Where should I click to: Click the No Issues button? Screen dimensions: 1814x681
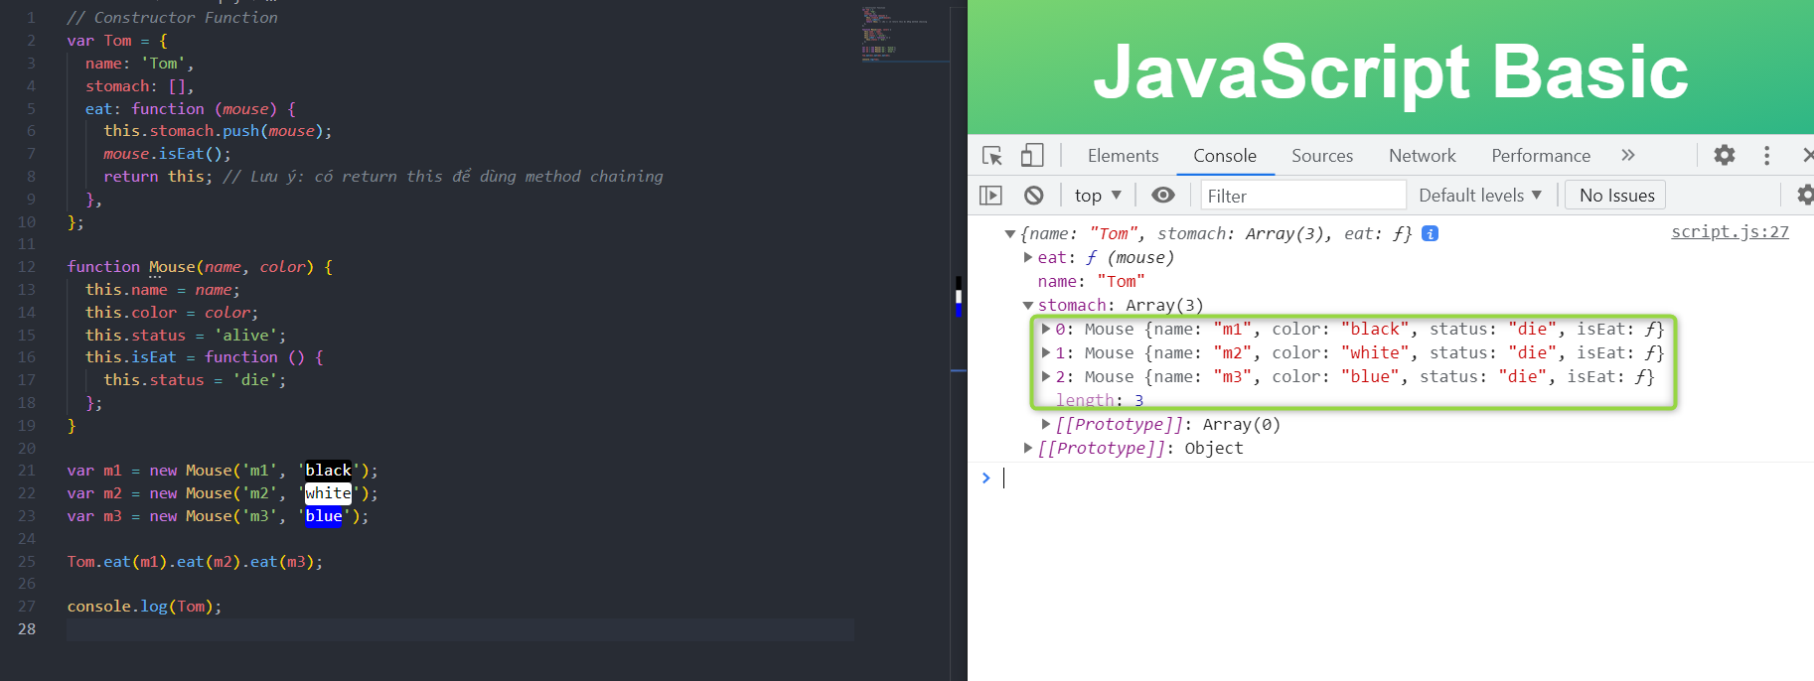(x=1616, y=196)
